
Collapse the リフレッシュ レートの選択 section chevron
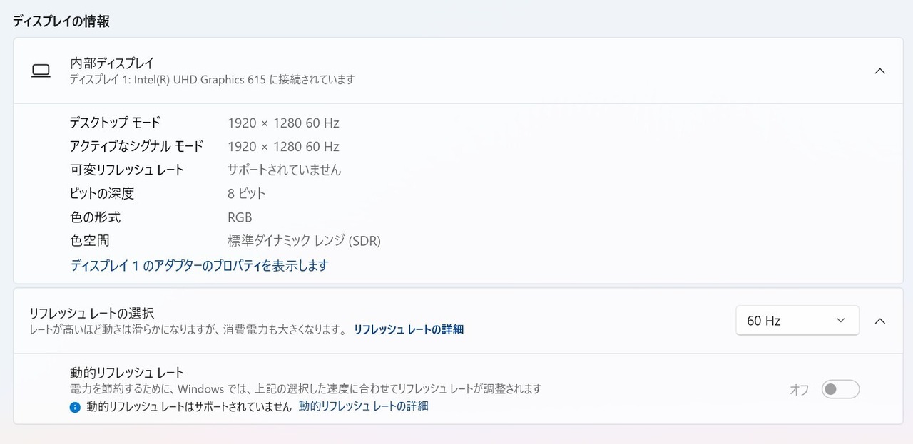880,321
